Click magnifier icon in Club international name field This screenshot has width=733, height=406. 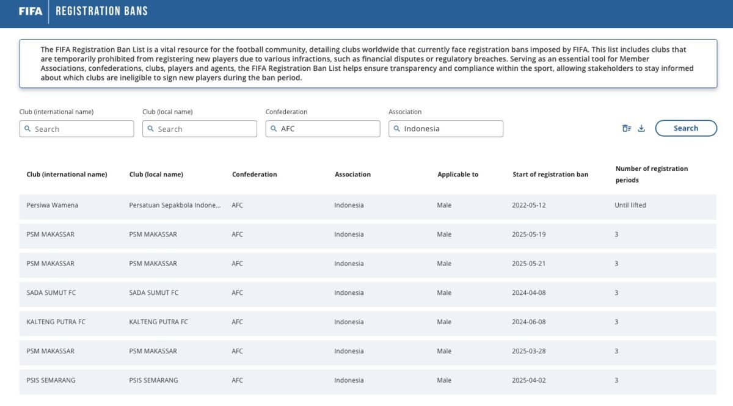(27, 129)
